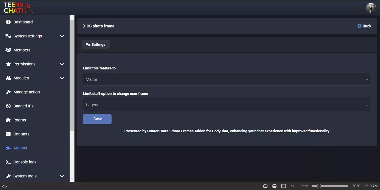Click the 'Presented by Hunter Store' footer text
Viewport: 380px width, 190px height.
(227, 131)
